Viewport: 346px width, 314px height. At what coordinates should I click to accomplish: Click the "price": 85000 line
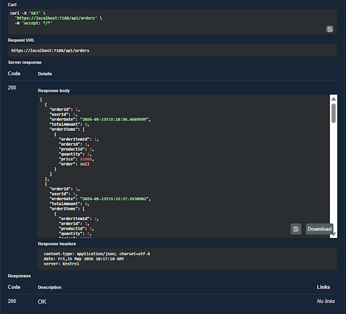coord(76,159)
